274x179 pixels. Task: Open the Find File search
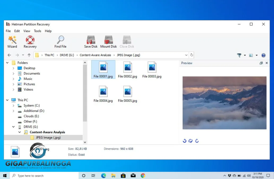tap(60, 41)
